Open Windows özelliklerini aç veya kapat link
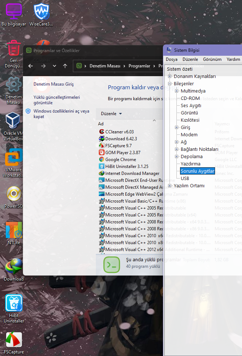The height and width of the screenshot is (356, 242). click(61, 114)
